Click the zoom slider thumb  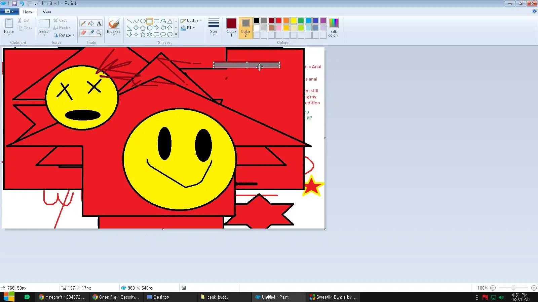(x=513, y=288)
